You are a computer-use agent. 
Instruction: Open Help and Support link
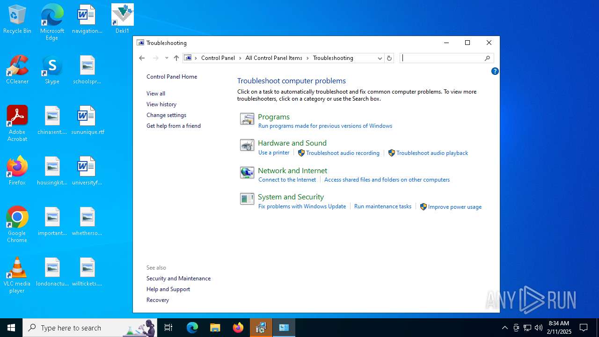[168, 289]
